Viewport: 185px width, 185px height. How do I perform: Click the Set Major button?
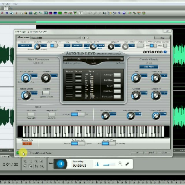(117, 75)
